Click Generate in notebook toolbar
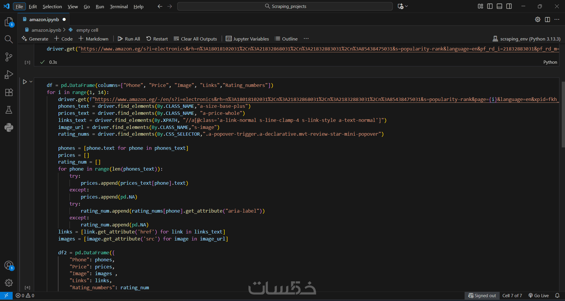Image resolution: width=565 pixels, height=301 pixels. click(35, 39)
